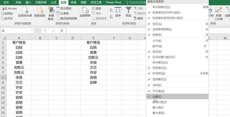230x117 pixels.
Task: Uncheck Scroll Lock status option
Action: coord(177,51)
